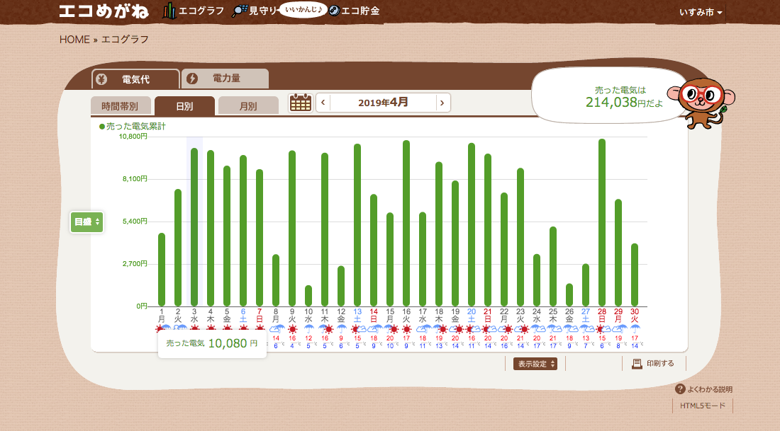Click the HOME breadcrumb link
Viewport: 780px width, 431px height.
[x=74, y=40]
